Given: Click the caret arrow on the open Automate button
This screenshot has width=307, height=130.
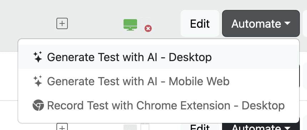Looking at the screenshot, I should click(287, 23).
